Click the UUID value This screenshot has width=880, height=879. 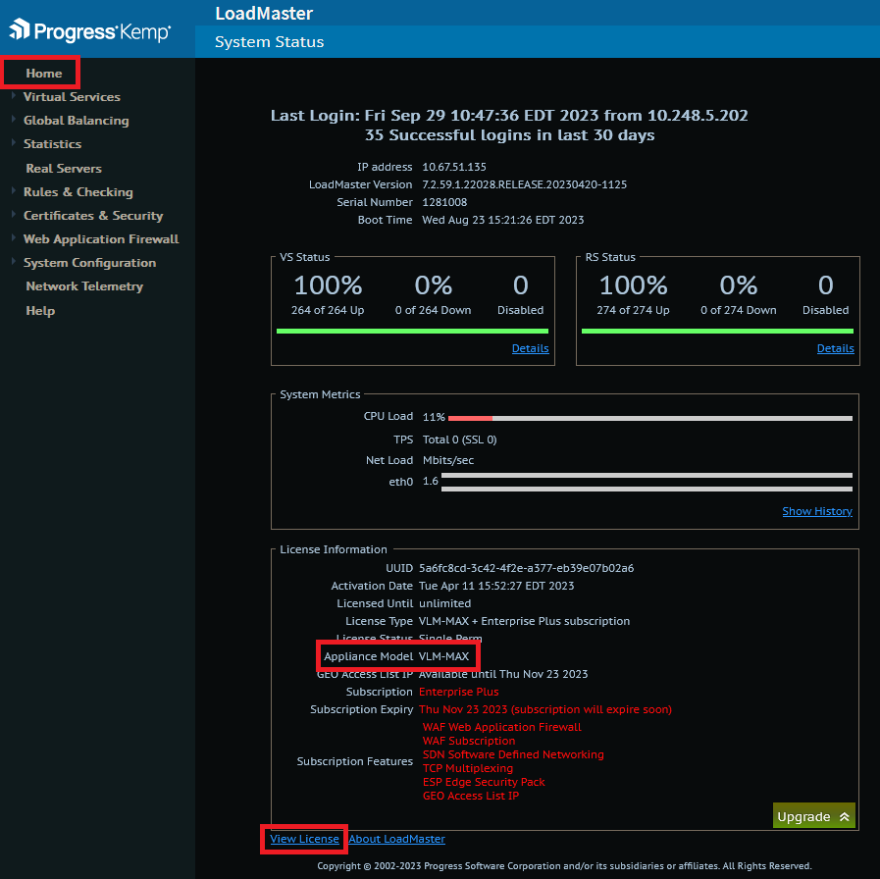click(x=527, y=568)
